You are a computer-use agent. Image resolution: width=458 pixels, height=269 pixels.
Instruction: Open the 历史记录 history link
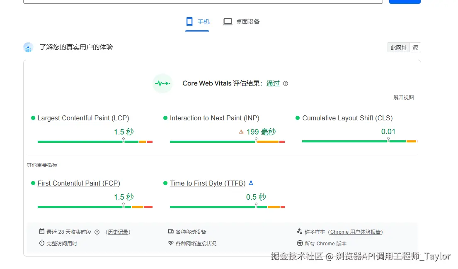[118, 232]
